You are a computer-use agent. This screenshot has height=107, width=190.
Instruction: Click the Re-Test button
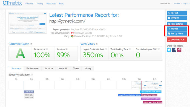pyautogui.click(x=177, y=13)
